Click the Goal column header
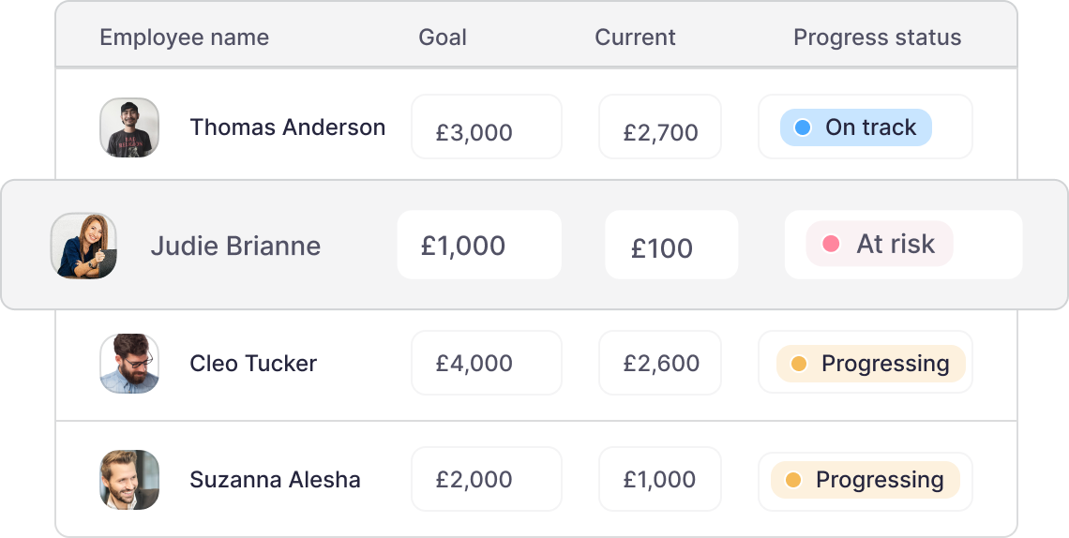The width and height of the screenshot is (1069, 538). (443, 37)
